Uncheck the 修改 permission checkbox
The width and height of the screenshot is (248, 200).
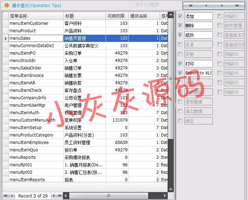180,35
